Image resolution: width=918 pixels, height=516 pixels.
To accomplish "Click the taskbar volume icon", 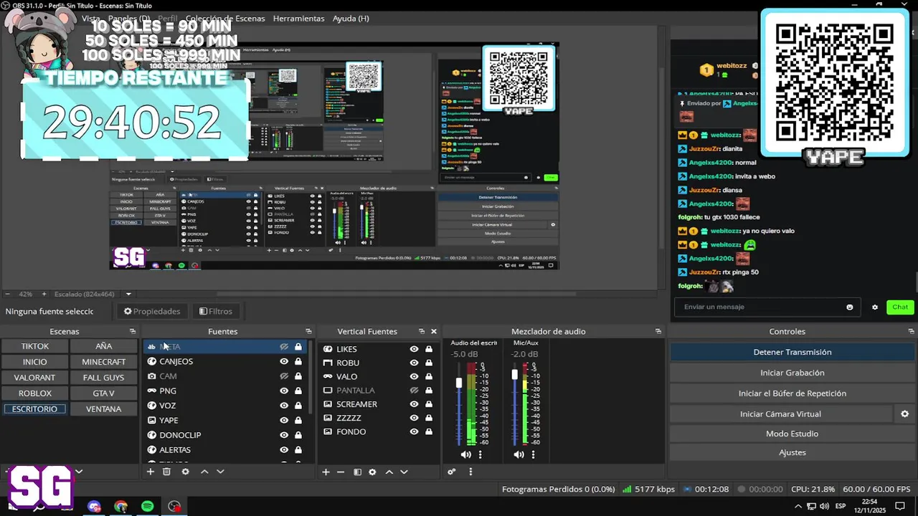I will coord(825,506).
